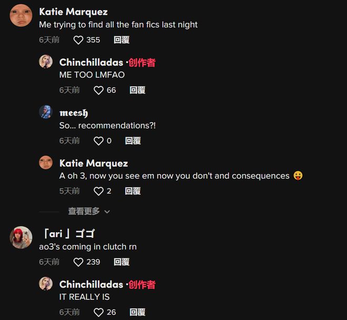Open Katie Marquez's top comment avatar

click(21, 15)
